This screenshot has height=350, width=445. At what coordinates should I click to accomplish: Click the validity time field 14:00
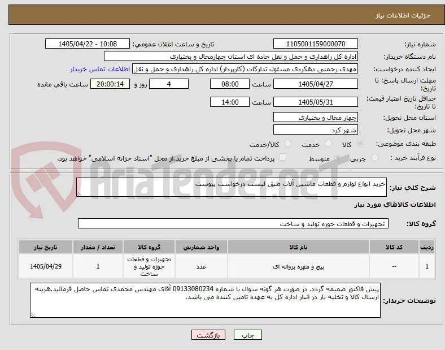pos(230,102)
